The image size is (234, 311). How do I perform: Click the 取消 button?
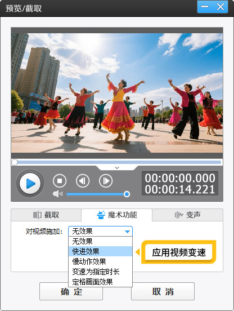click(x=163, y=291)
